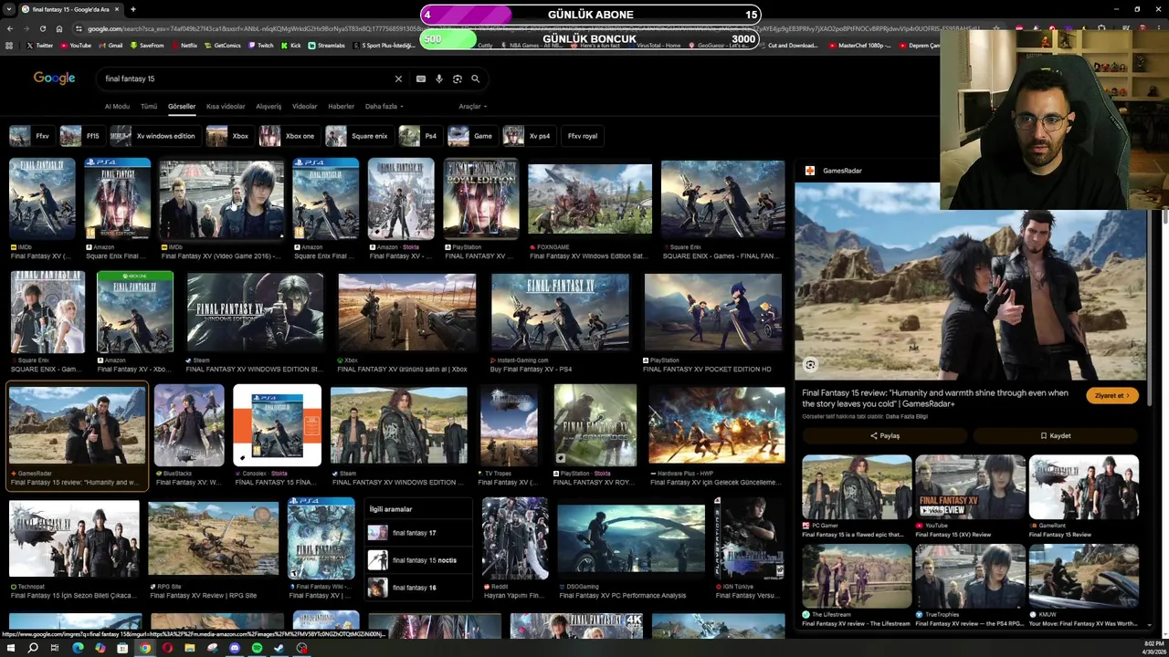This screenshot has height=657, width=1169.
Task: Filter results with the Xbox one chip
Action: (288, 136)
